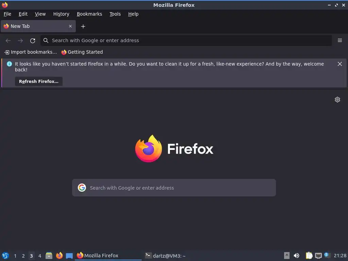The image size is (348, 261).
Task: Click the show desktop icon in taskbar
Action: pos(69,256)
